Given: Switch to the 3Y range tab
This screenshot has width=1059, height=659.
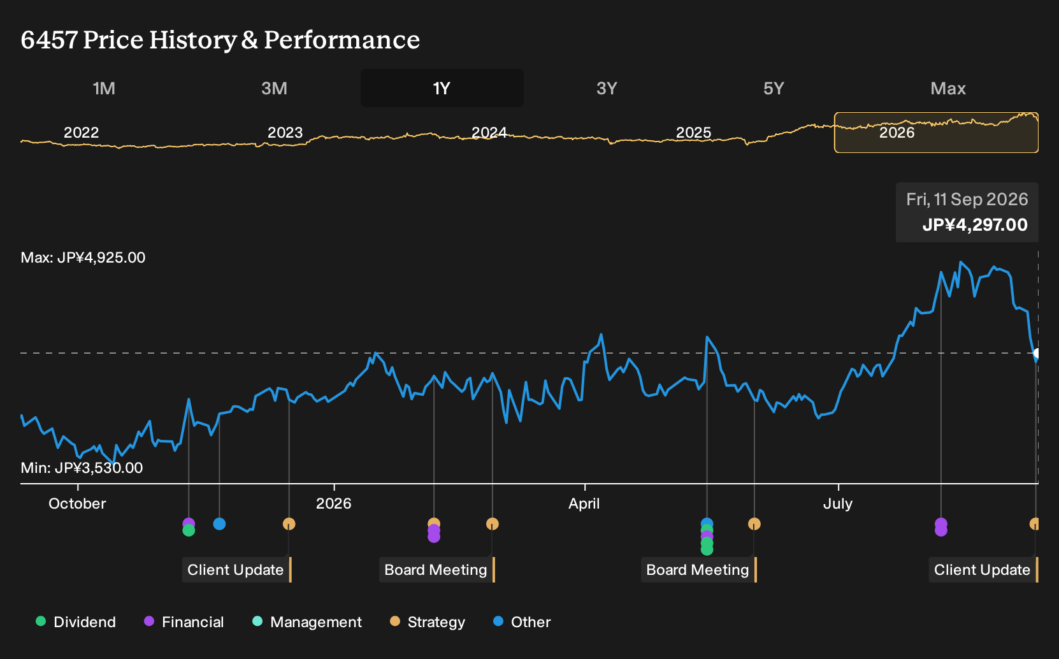Looking at the screenshot, I should (607, 88).
